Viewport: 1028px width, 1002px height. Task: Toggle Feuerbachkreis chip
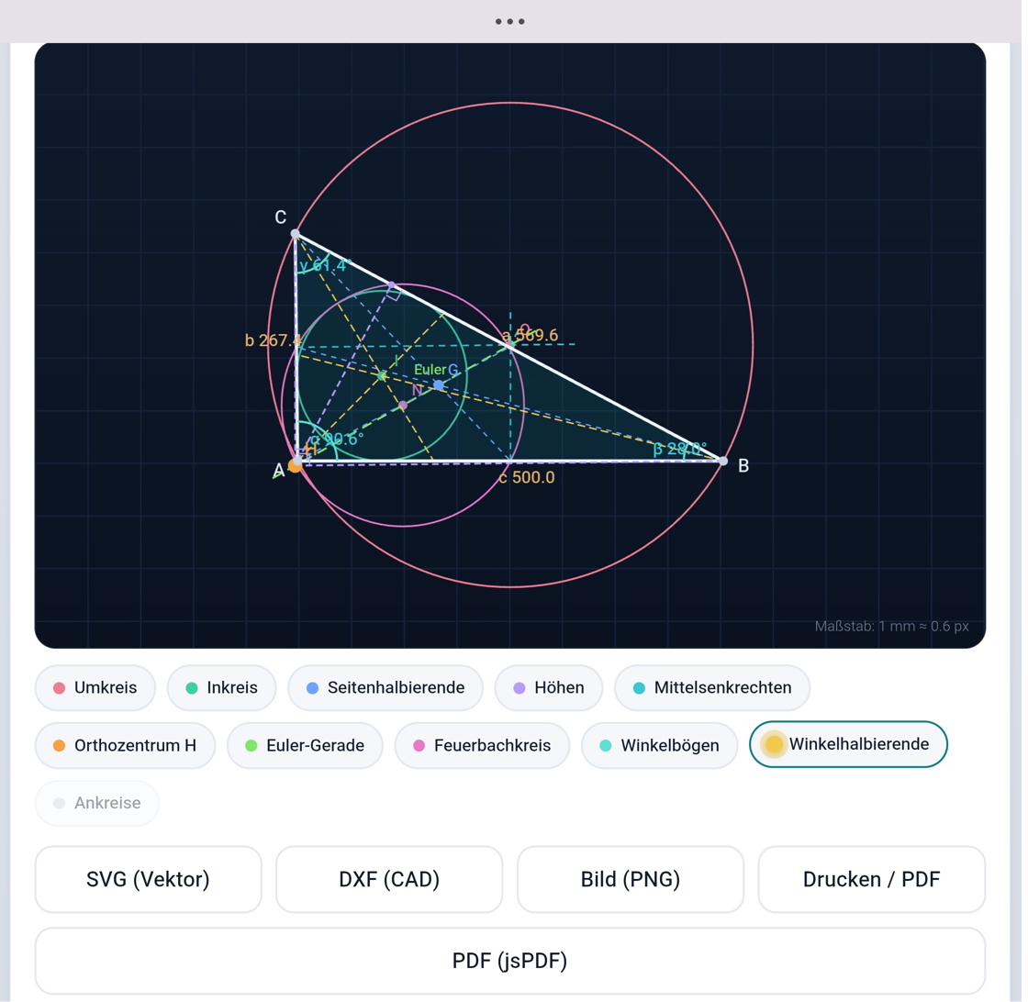coord(482,745)
